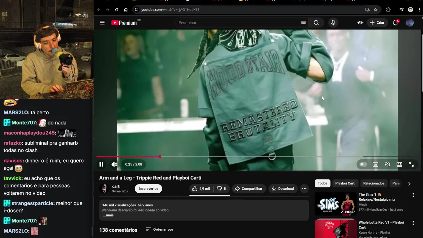
Task: Subscribe with Inscrever-se button
Action: tap(148, 189)
